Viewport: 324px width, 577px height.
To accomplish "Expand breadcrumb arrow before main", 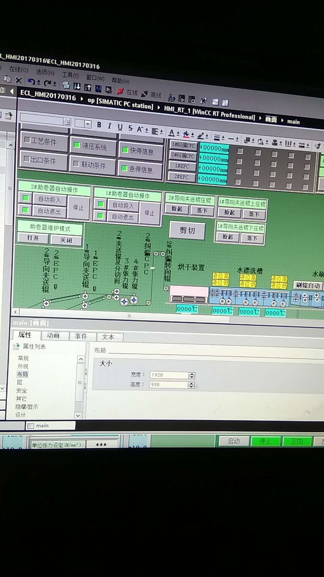I will pos(282,120).
